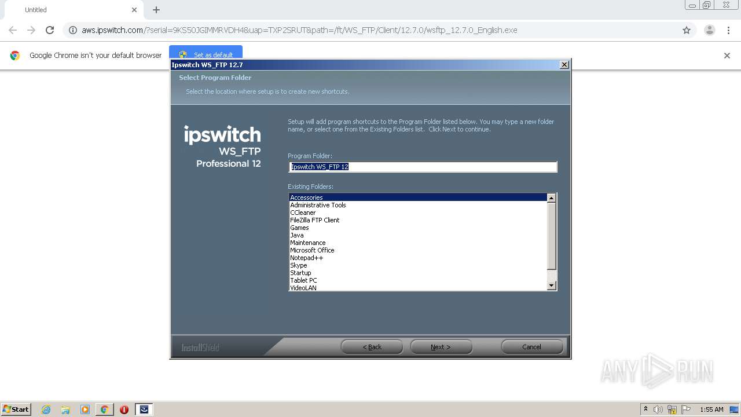Open Windows Media Player taskbar icon
The height and width of the screenshot is (417, 741).
click(85, 409)
